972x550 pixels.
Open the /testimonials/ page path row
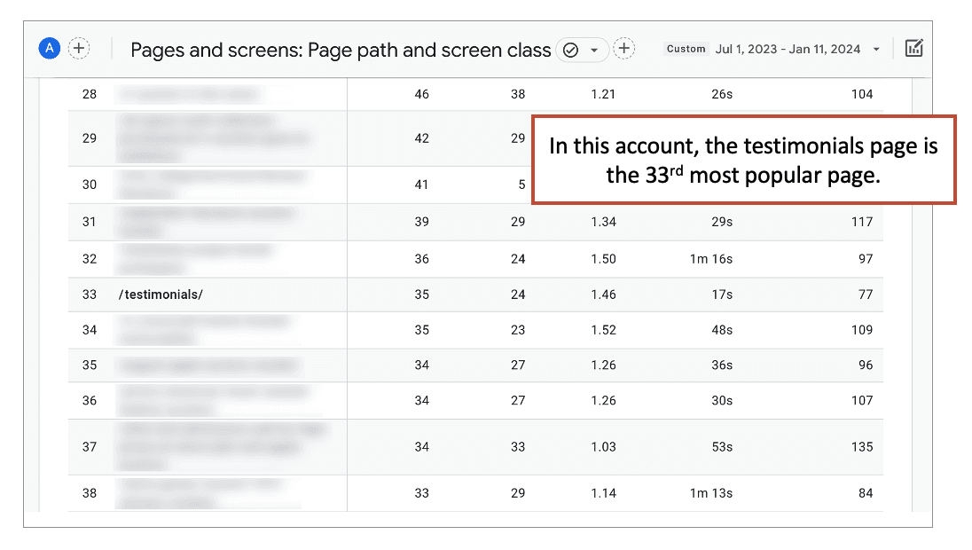click(x=161, y=295)
